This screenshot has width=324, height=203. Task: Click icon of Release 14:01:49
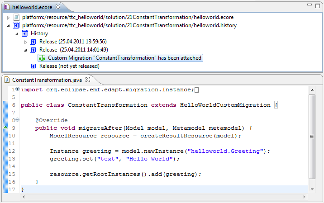coord(33,50)
